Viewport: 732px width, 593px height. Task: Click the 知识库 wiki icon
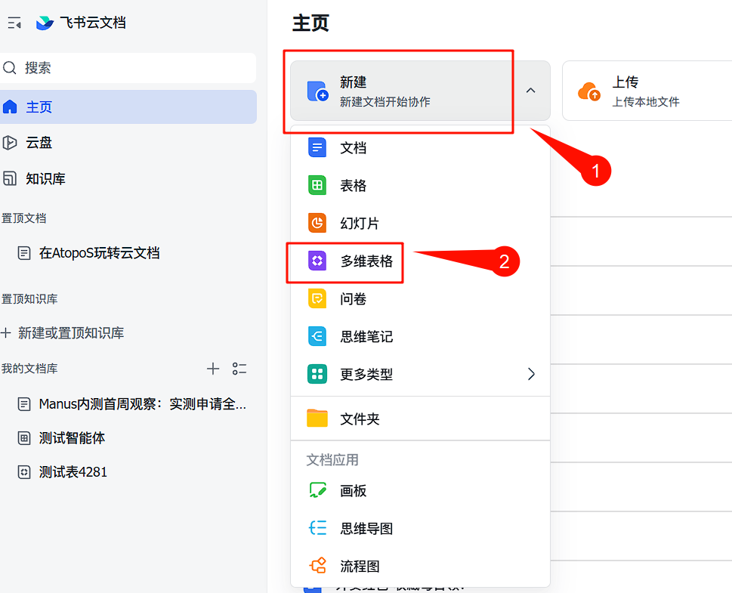(10, 178)
